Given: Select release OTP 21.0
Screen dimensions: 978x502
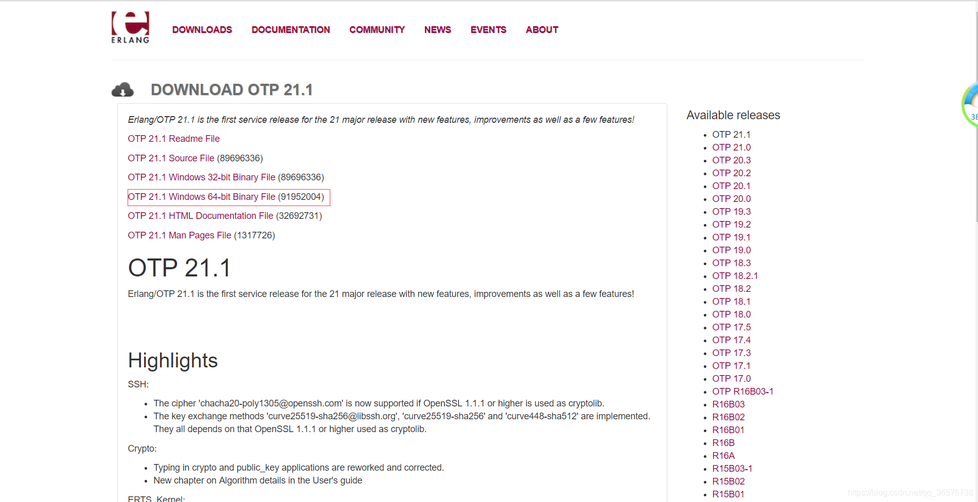Looking at the screenshot, I should click(731, 147).
